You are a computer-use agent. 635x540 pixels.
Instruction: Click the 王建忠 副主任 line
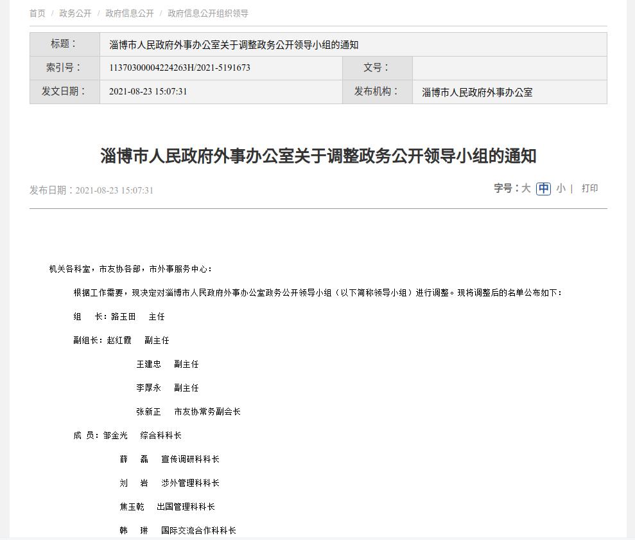(167, 364)
